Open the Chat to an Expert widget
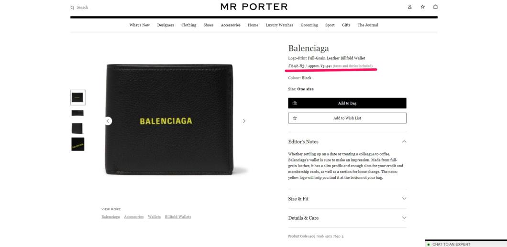507x247 pixels. pos(466,244)
